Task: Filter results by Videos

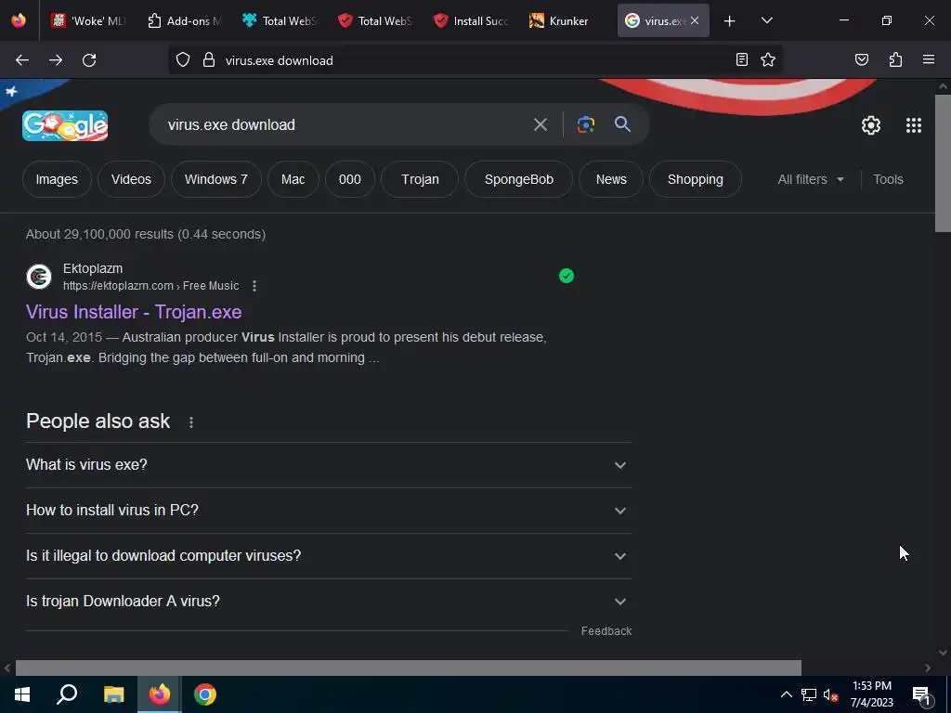Action: point(131,179)
